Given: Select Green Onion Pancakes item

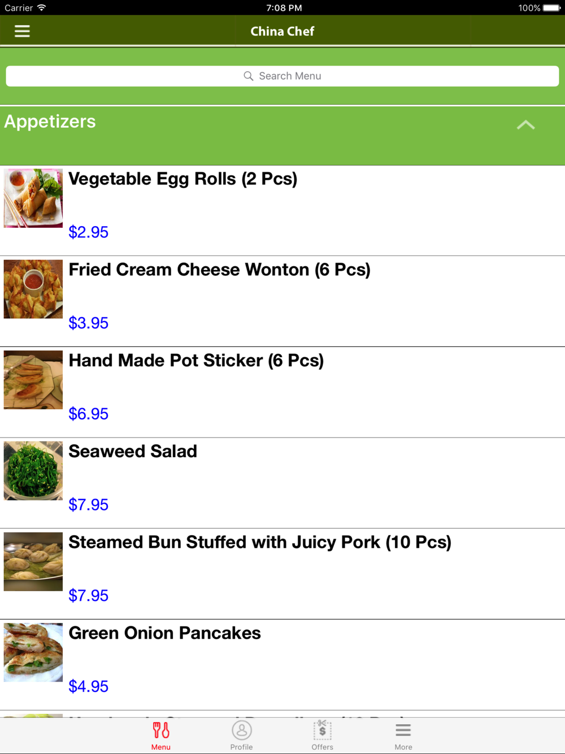Looking at the screenshot, I should pyautogui.click(x=282, y=665).
